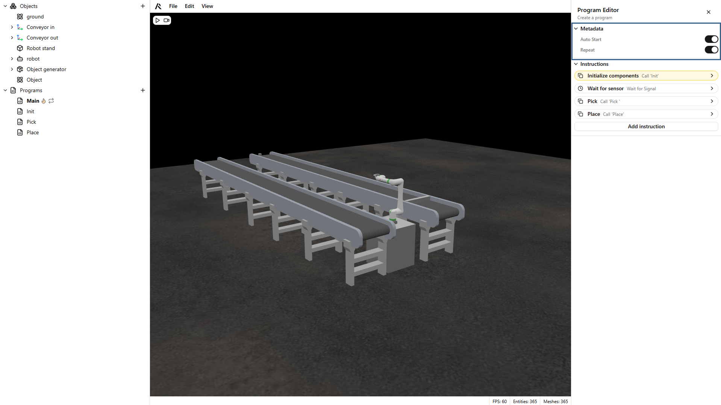This screenshot has width=721, height=405.
Task: Click the camera icon in viewport
Action: [x=167, y=20]
